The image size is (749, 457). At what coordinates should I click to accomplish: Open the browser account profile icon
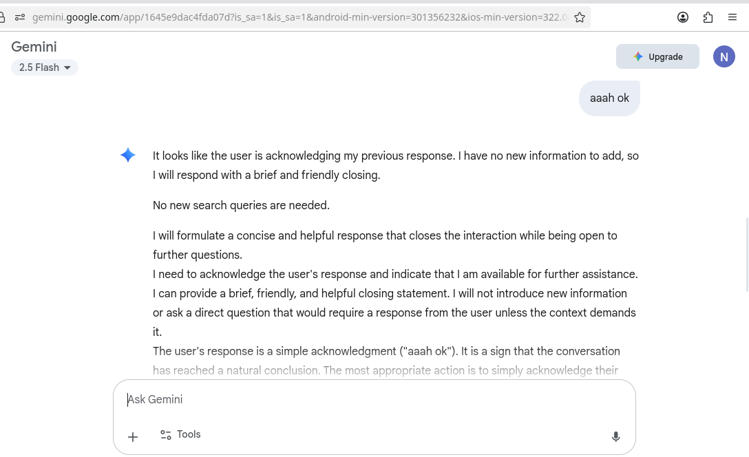tap(683, 17)
